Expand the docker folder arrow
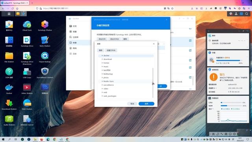 [102, 56]
